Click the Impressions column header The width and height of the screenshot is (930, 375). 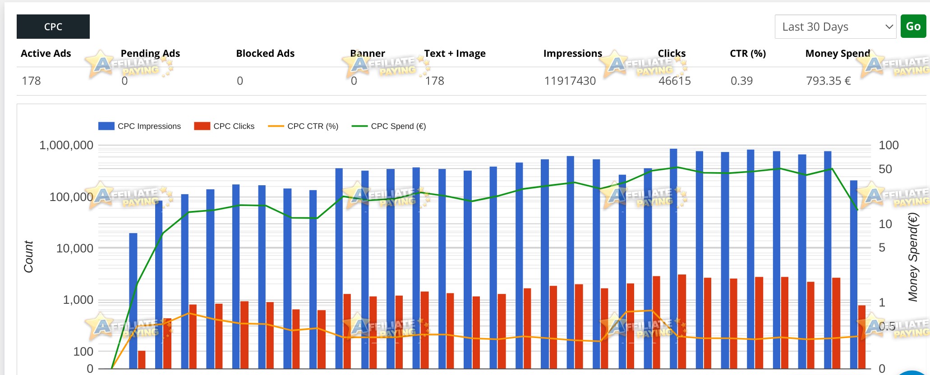(572, 53)
